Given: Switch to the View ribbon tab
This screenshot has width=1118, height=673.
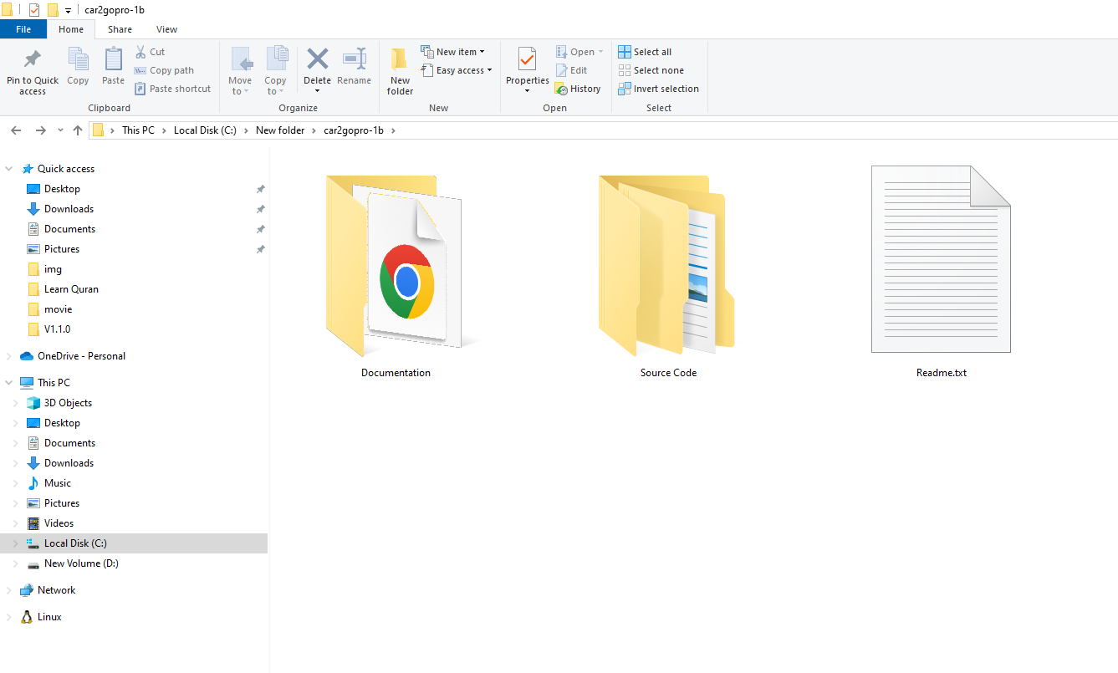Looking at the screenshot, I should click(167, 29).
